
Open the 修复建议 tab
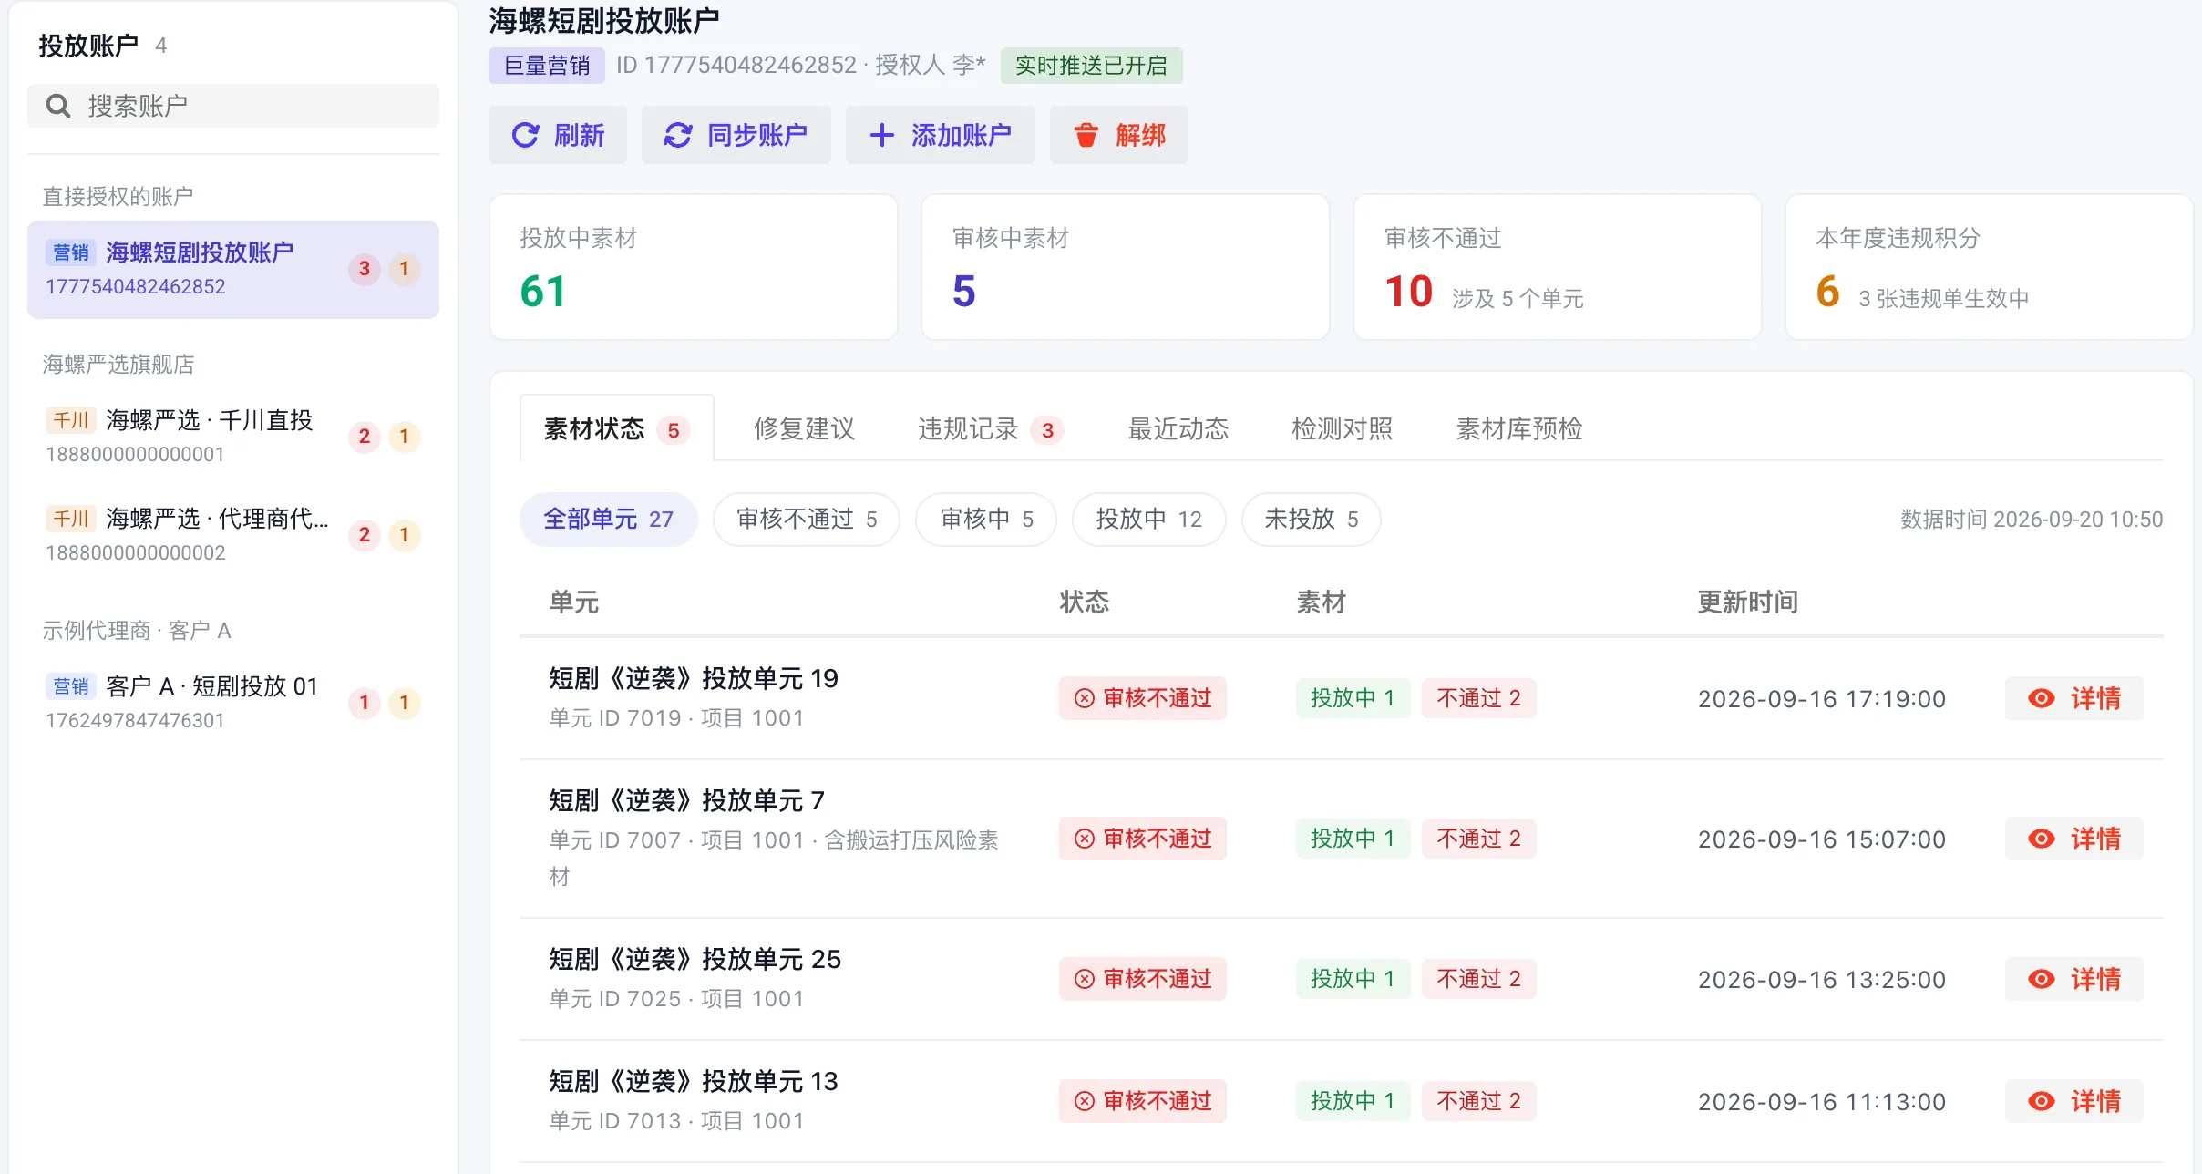point(804,428)
